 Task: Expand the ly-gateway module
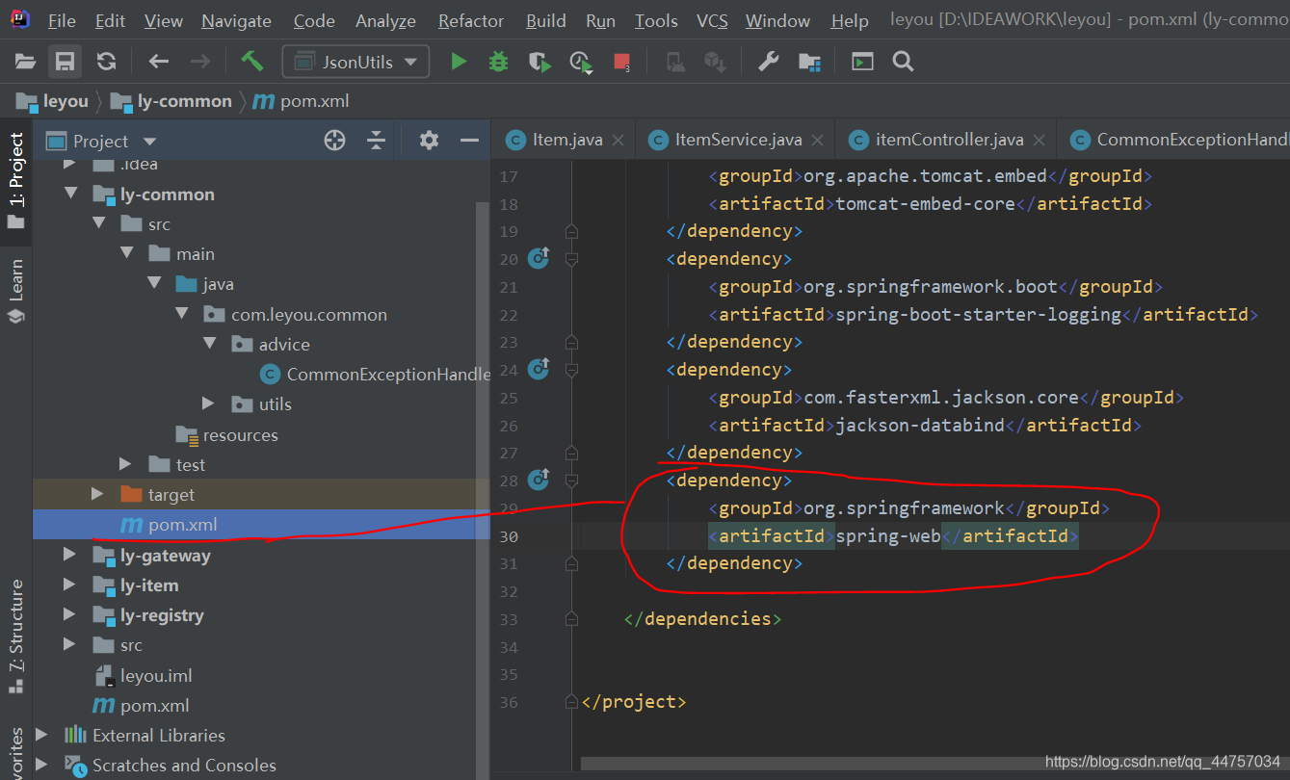click(x=69, y=556)
